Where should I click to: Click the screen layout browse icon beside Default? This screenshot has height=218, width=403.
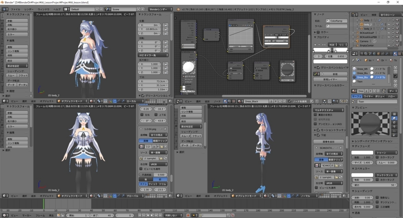pyautogui.click(x=66, y=9)
